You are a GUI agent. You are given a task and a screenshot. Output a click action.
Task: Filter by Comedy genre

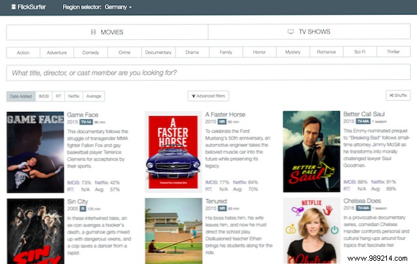(91, 52)
